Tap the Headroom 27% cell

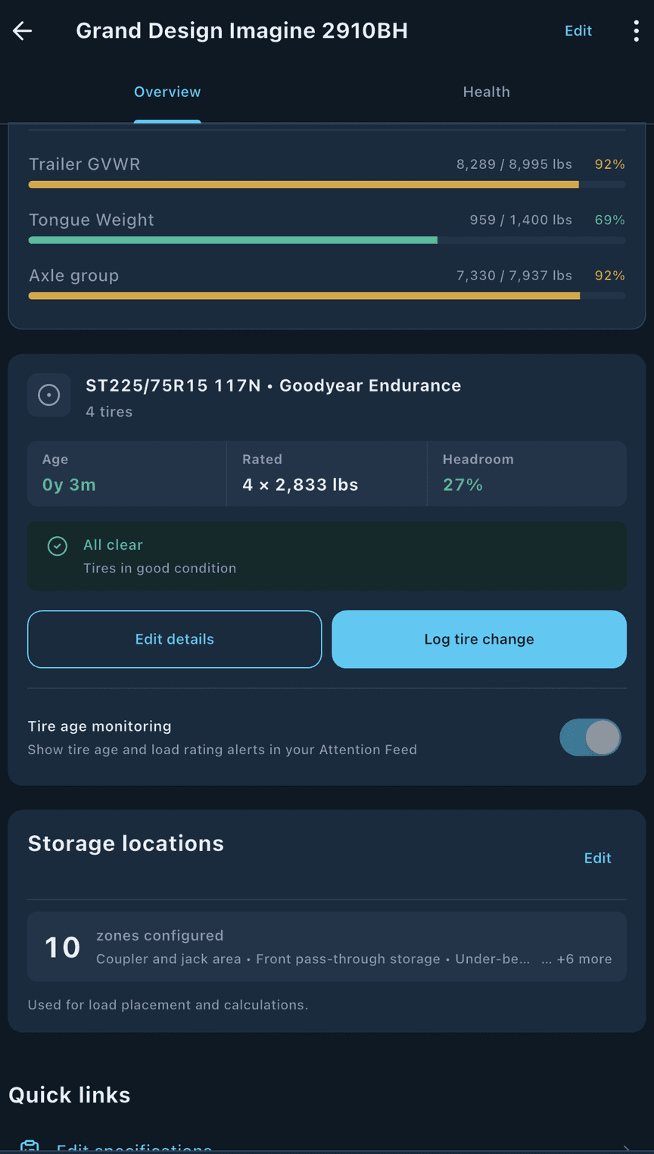click(527, 474)
